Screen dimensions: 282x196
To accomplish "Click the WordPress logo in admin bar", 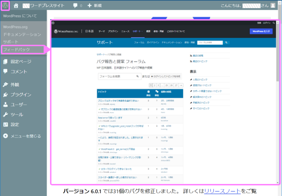I will (x=5, y=6).
